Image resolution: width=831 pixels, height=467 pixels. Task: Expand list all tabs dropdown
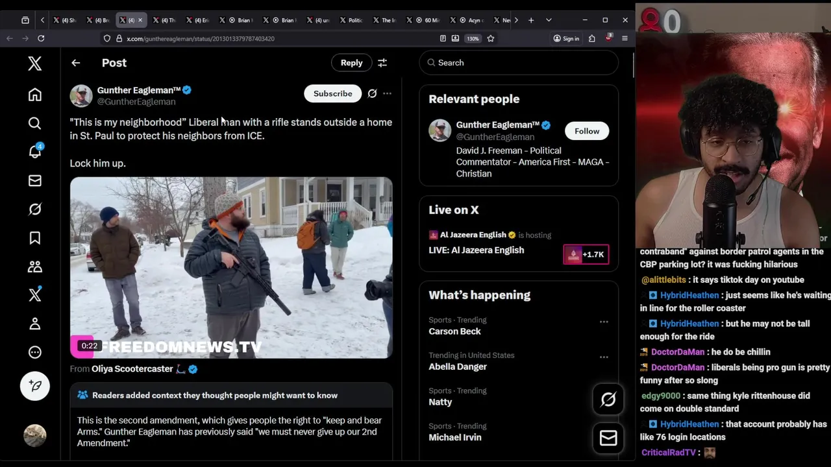(x=549, y=20)
